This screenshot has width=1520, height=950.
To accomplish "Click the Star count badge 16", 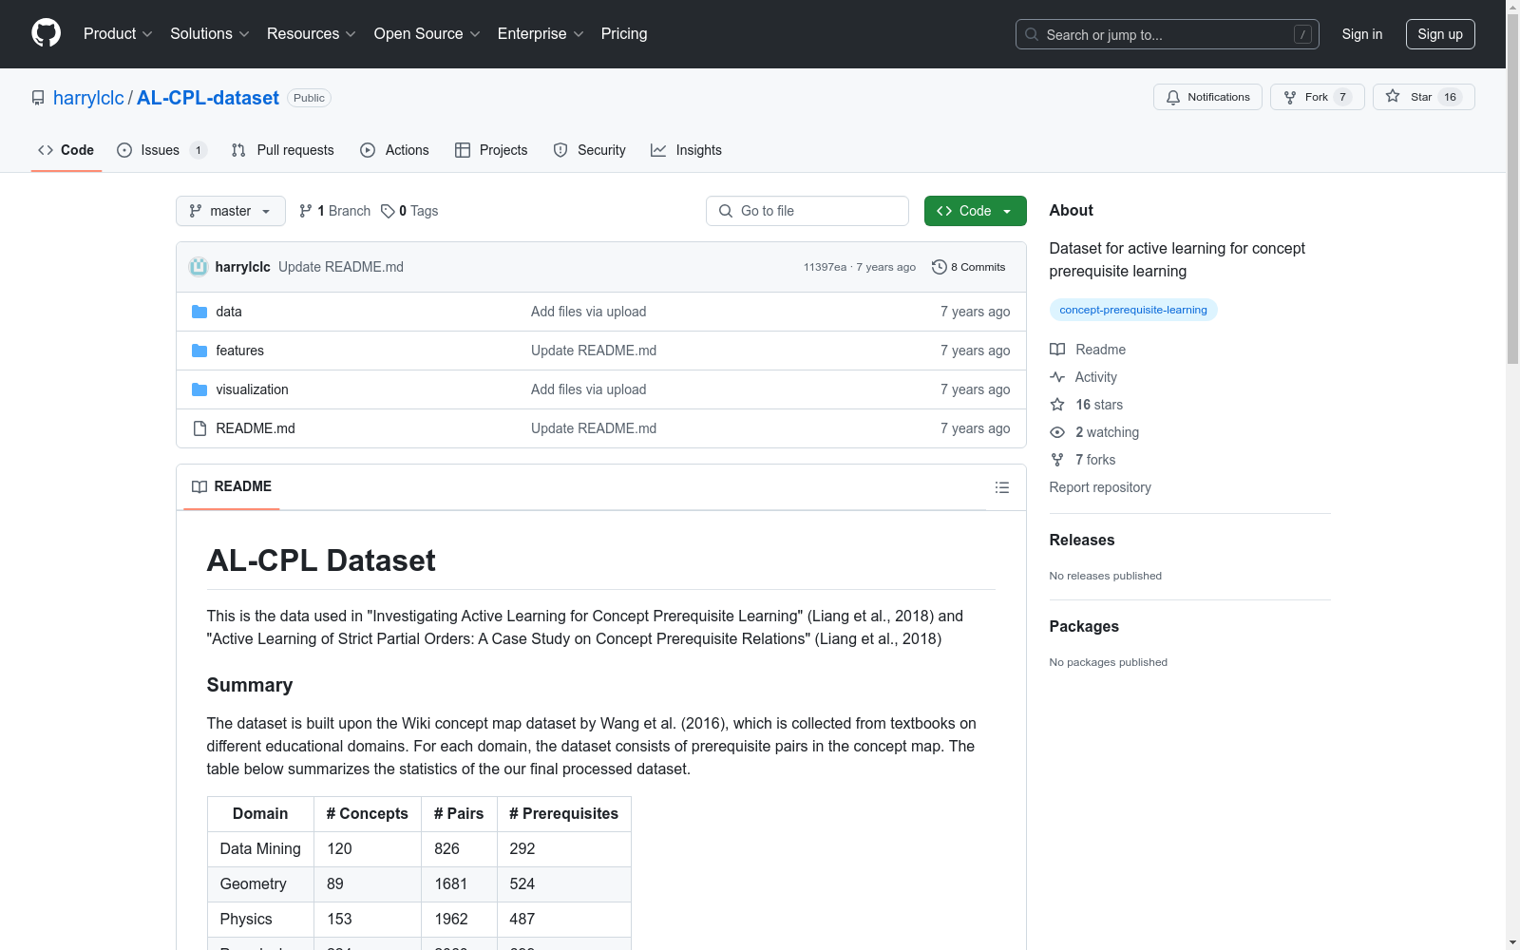I will pyautogui.click(x=1450, y=97).
